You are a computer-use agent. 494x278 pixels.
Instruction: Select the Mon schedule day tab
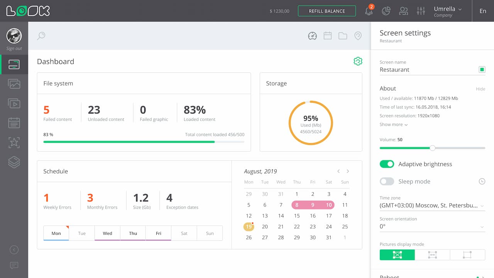56,233
